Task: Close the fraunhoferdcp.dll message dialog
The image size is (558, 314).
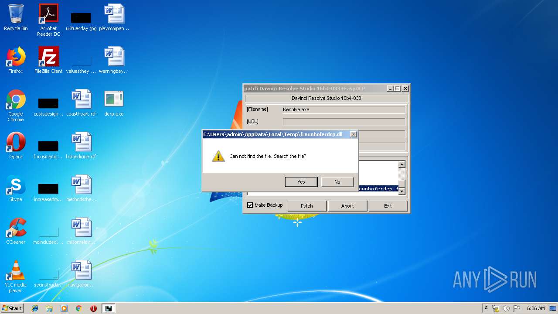Action: (x=353, y=134)
